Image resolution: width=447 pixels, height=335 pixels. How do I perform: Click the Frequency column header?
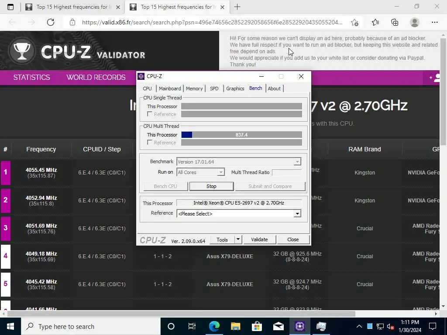(x=41, y=149)
